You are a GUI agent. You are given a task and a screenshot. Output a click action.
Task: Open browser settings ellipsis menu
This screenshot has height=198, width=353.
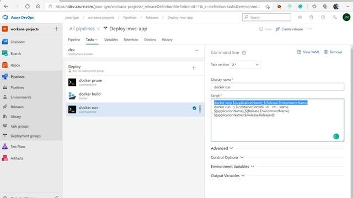(347, 7)
